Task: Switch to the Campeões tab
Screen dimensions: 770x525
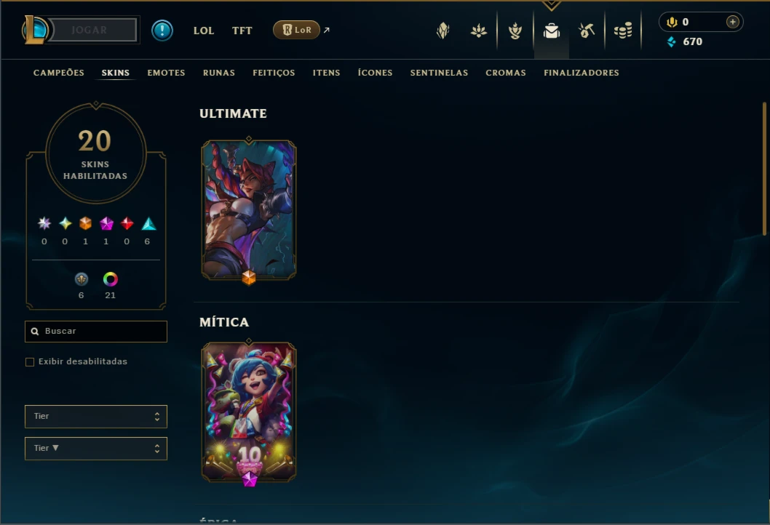Action: click(x=59, y=73)
